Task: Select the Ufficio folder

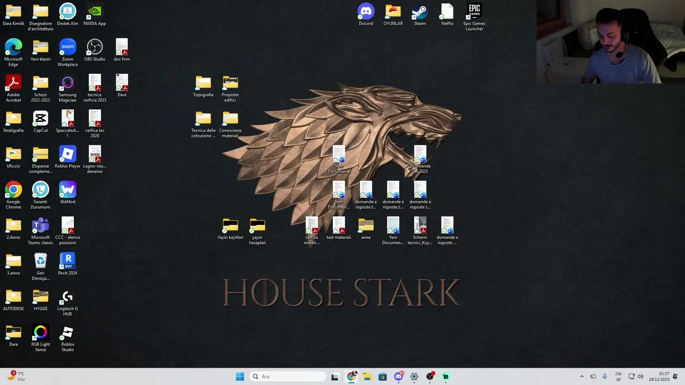Action: pyautogui.click(x=13, y=157)
